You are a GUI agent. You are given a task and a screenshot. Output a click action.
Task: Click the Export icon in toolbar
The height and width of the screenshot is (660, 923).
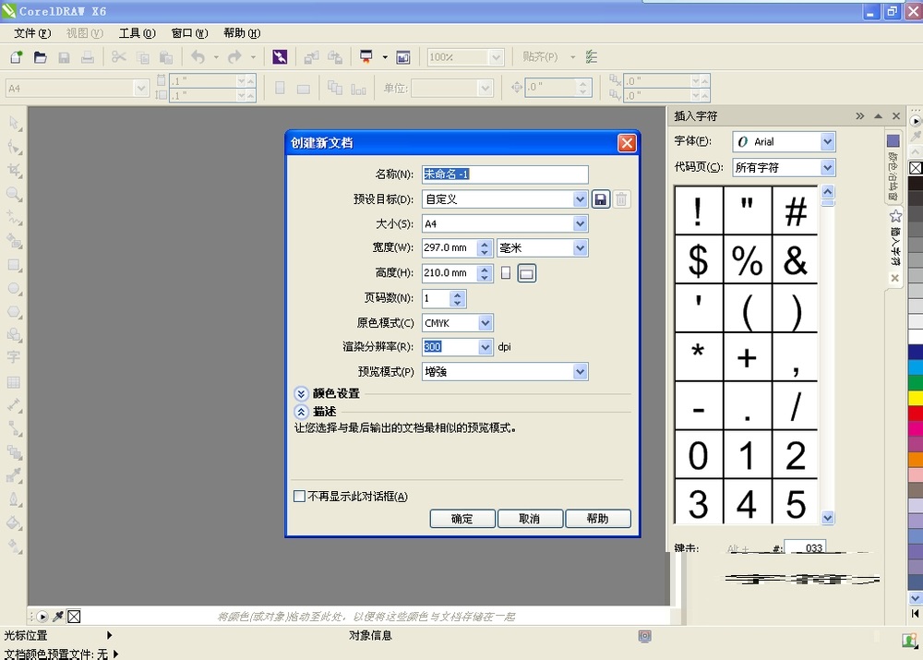[335, 57]
